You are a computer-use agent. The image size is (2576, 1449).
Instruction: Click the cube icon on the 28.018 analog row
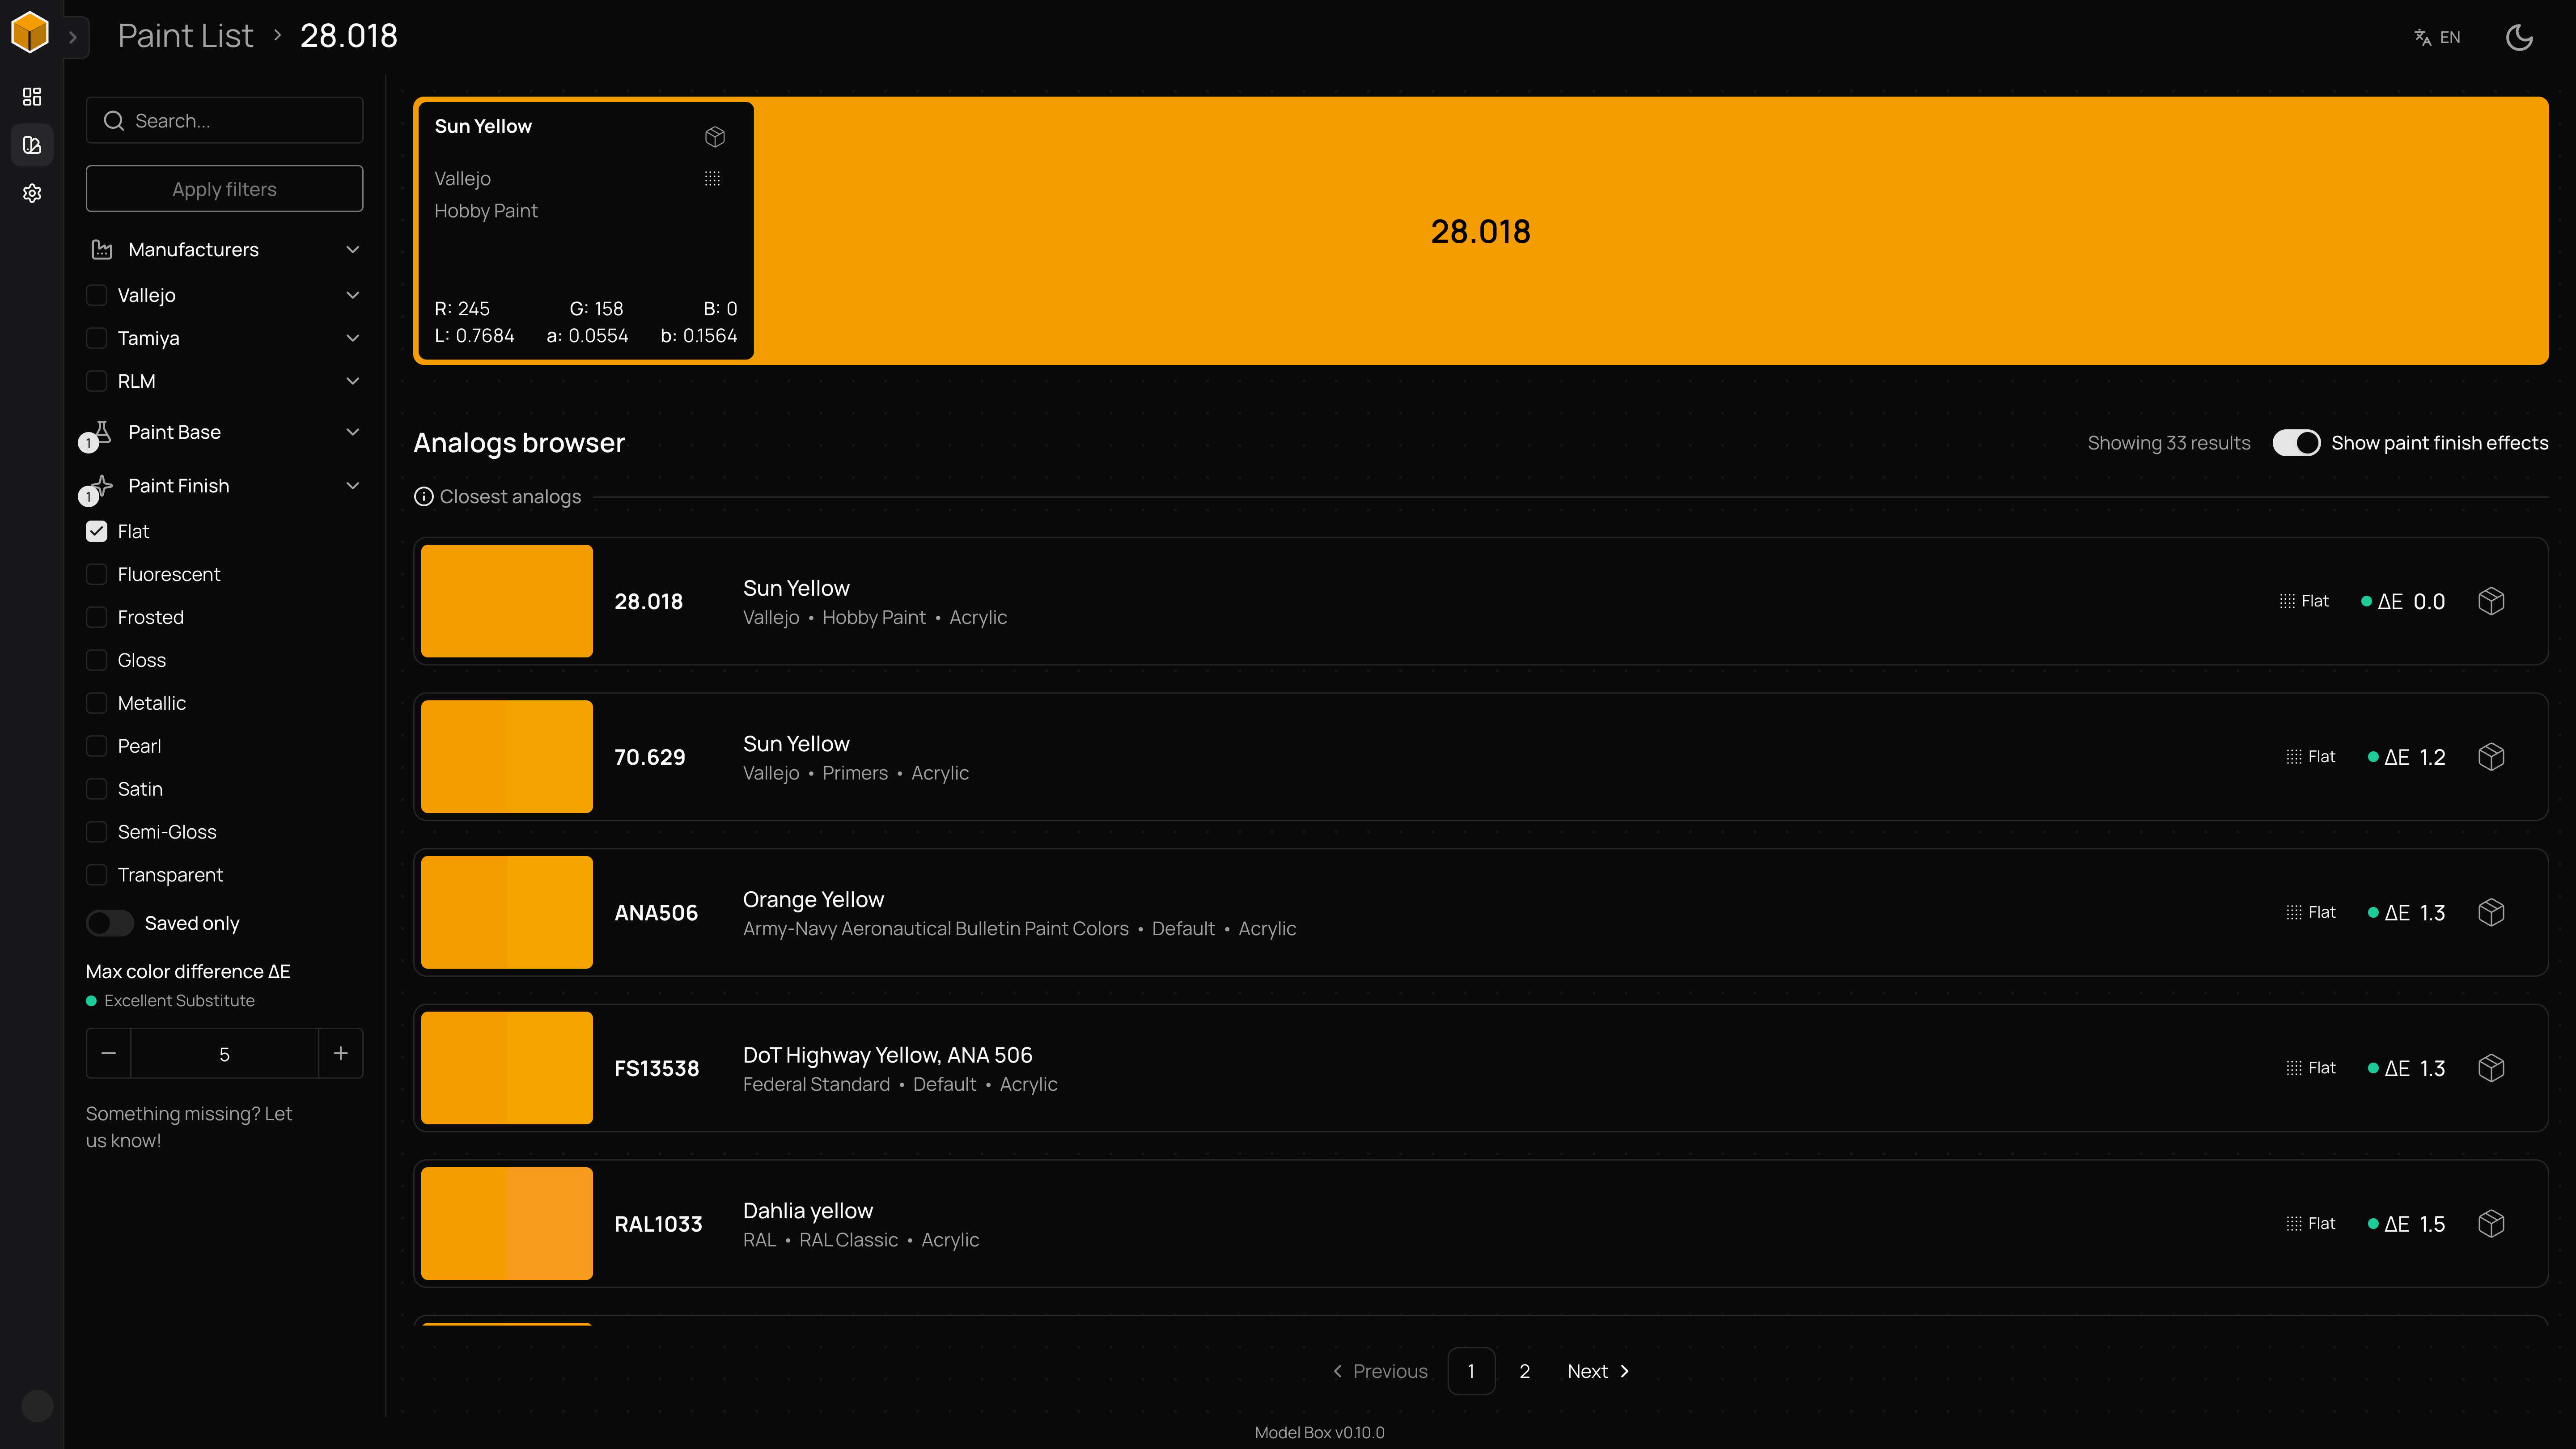point(2491,601)
